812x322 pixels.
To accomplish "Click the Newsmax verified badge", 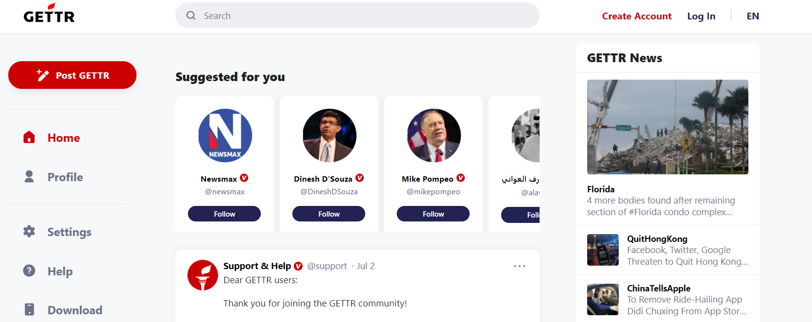I will tap(244, 178).
